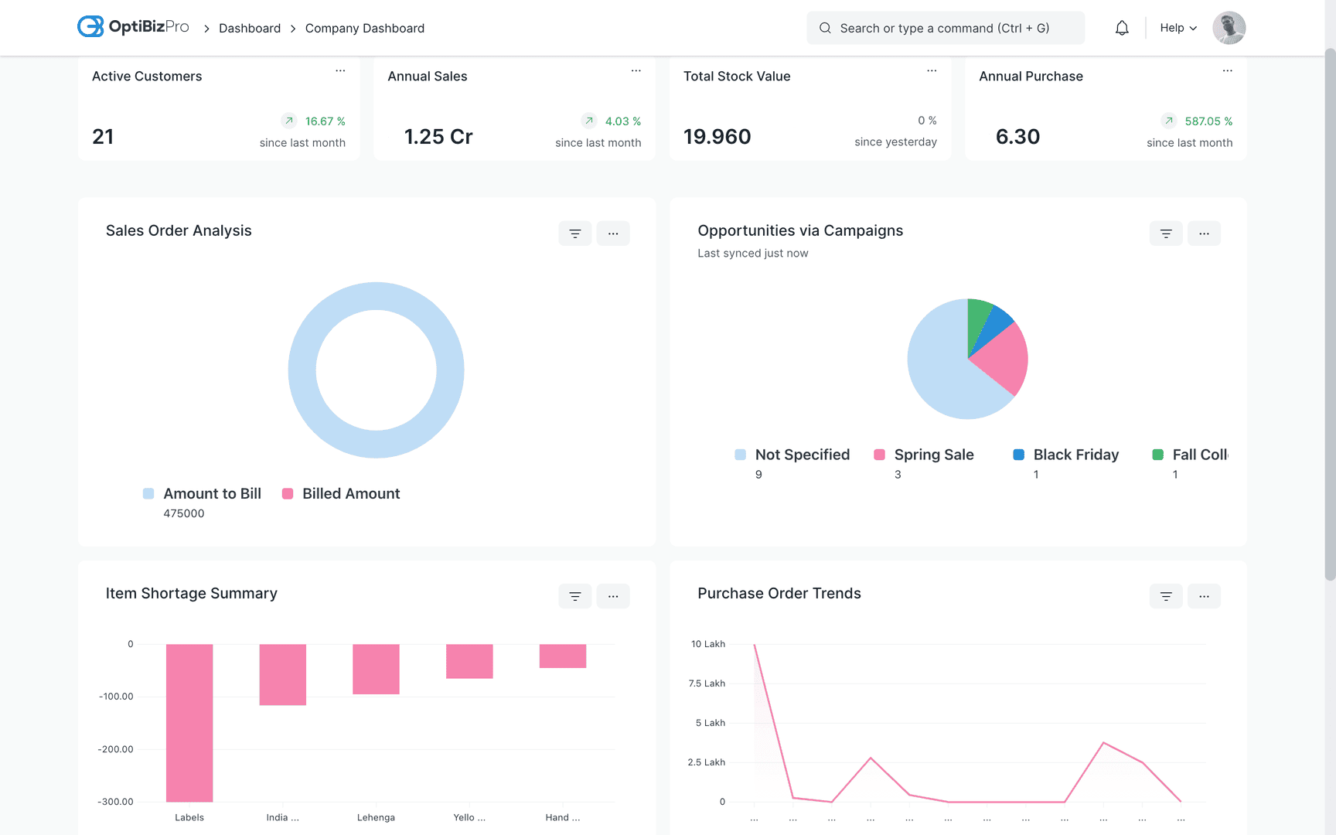1336x835 pixels.
Task: Open the Annual Sales card options
Action: point(636,70)
